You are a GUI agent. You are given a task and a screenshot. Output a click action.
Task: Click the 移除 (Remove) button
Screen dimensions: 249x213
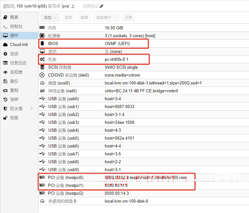[68, 18]
